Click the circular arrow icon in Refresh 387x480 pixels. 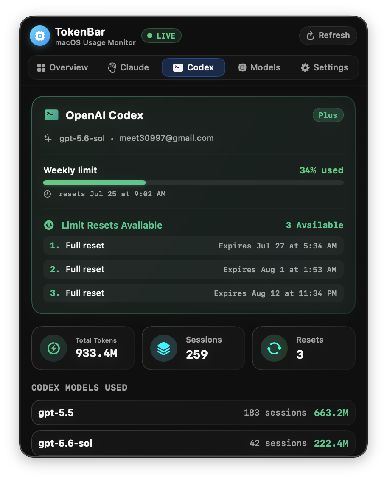coord(310,36)
